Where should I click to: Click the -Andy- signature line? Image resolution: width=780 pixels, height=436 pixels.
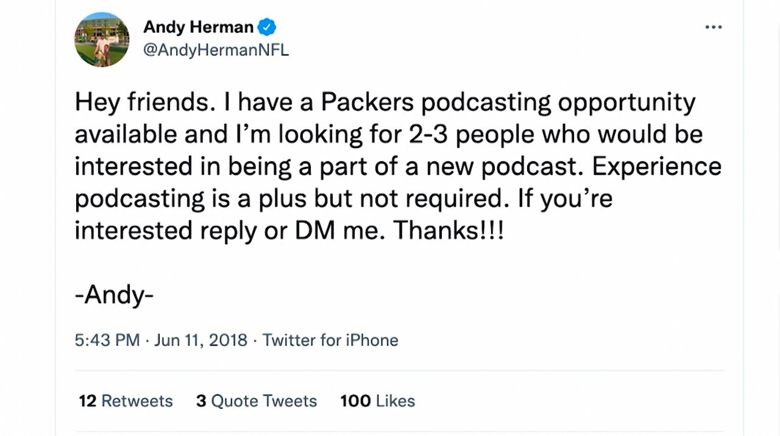coord(115,295)
